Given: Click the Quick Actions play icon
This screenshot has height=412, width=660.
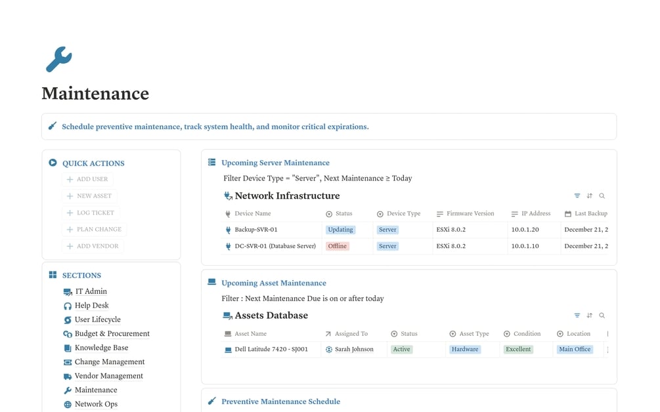Looking at the screenshot, I should [x=53, y=163].
